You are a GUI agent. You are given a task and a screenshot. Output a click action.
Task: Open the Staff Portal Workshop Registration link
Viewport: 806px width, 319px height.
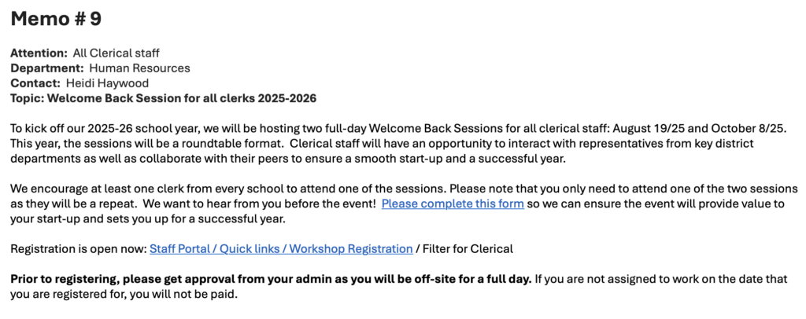281,249
